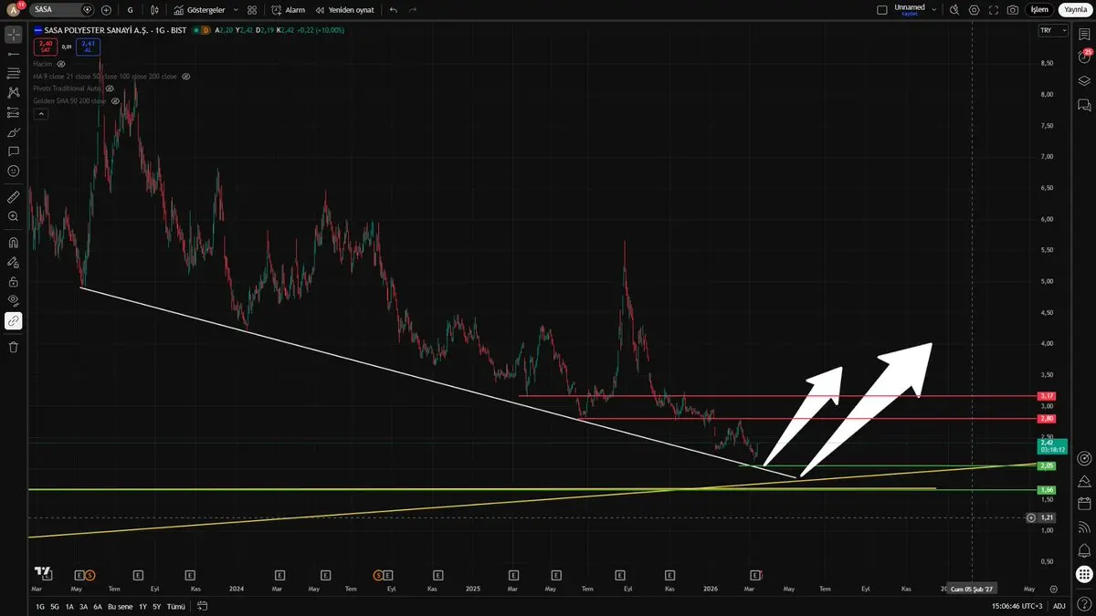
Task: Start bar replay with Yeniden oynat
Action: pos(345,9)
